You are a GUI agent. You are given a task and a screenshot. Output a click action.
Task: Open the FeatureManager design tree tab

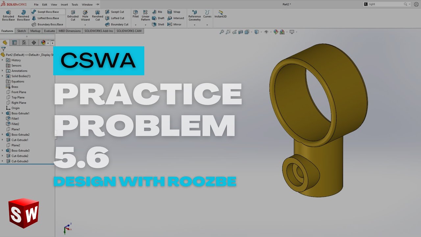click(5, 42)
